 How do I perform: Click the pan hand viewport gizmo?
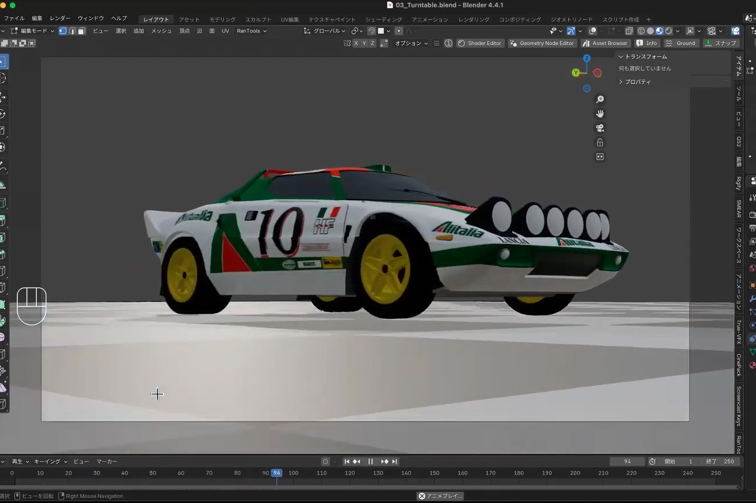[x=600, y=114]
